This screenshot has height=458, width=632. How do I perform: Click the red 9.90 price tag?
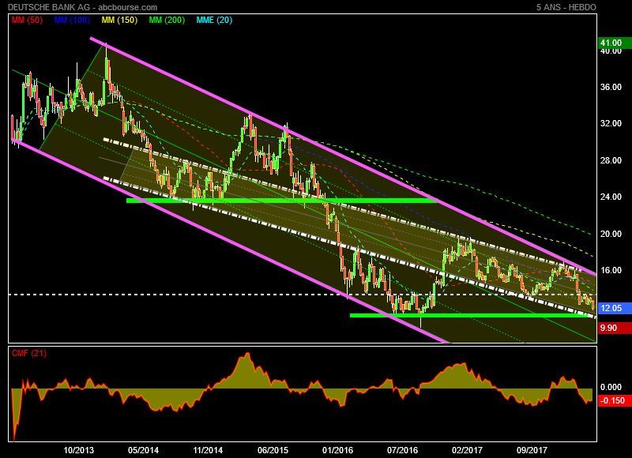[615, 328]
